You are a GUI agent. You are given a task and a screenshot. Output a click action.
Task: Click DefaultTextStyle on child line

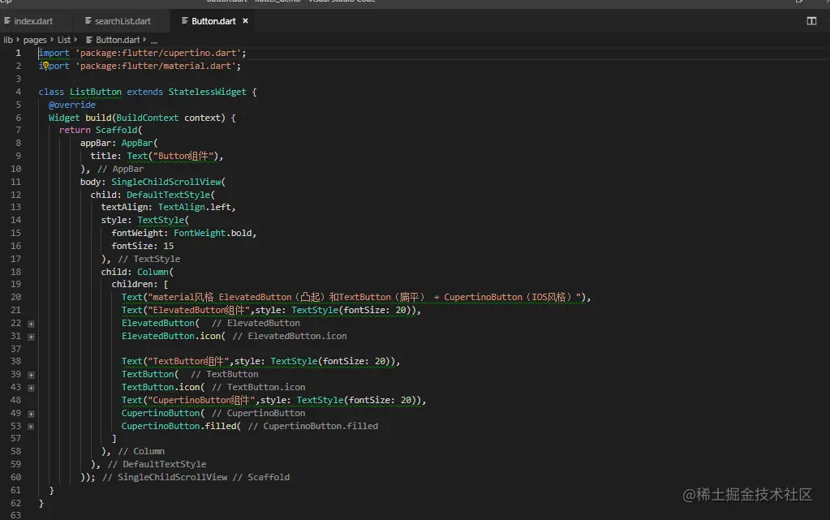168,195
